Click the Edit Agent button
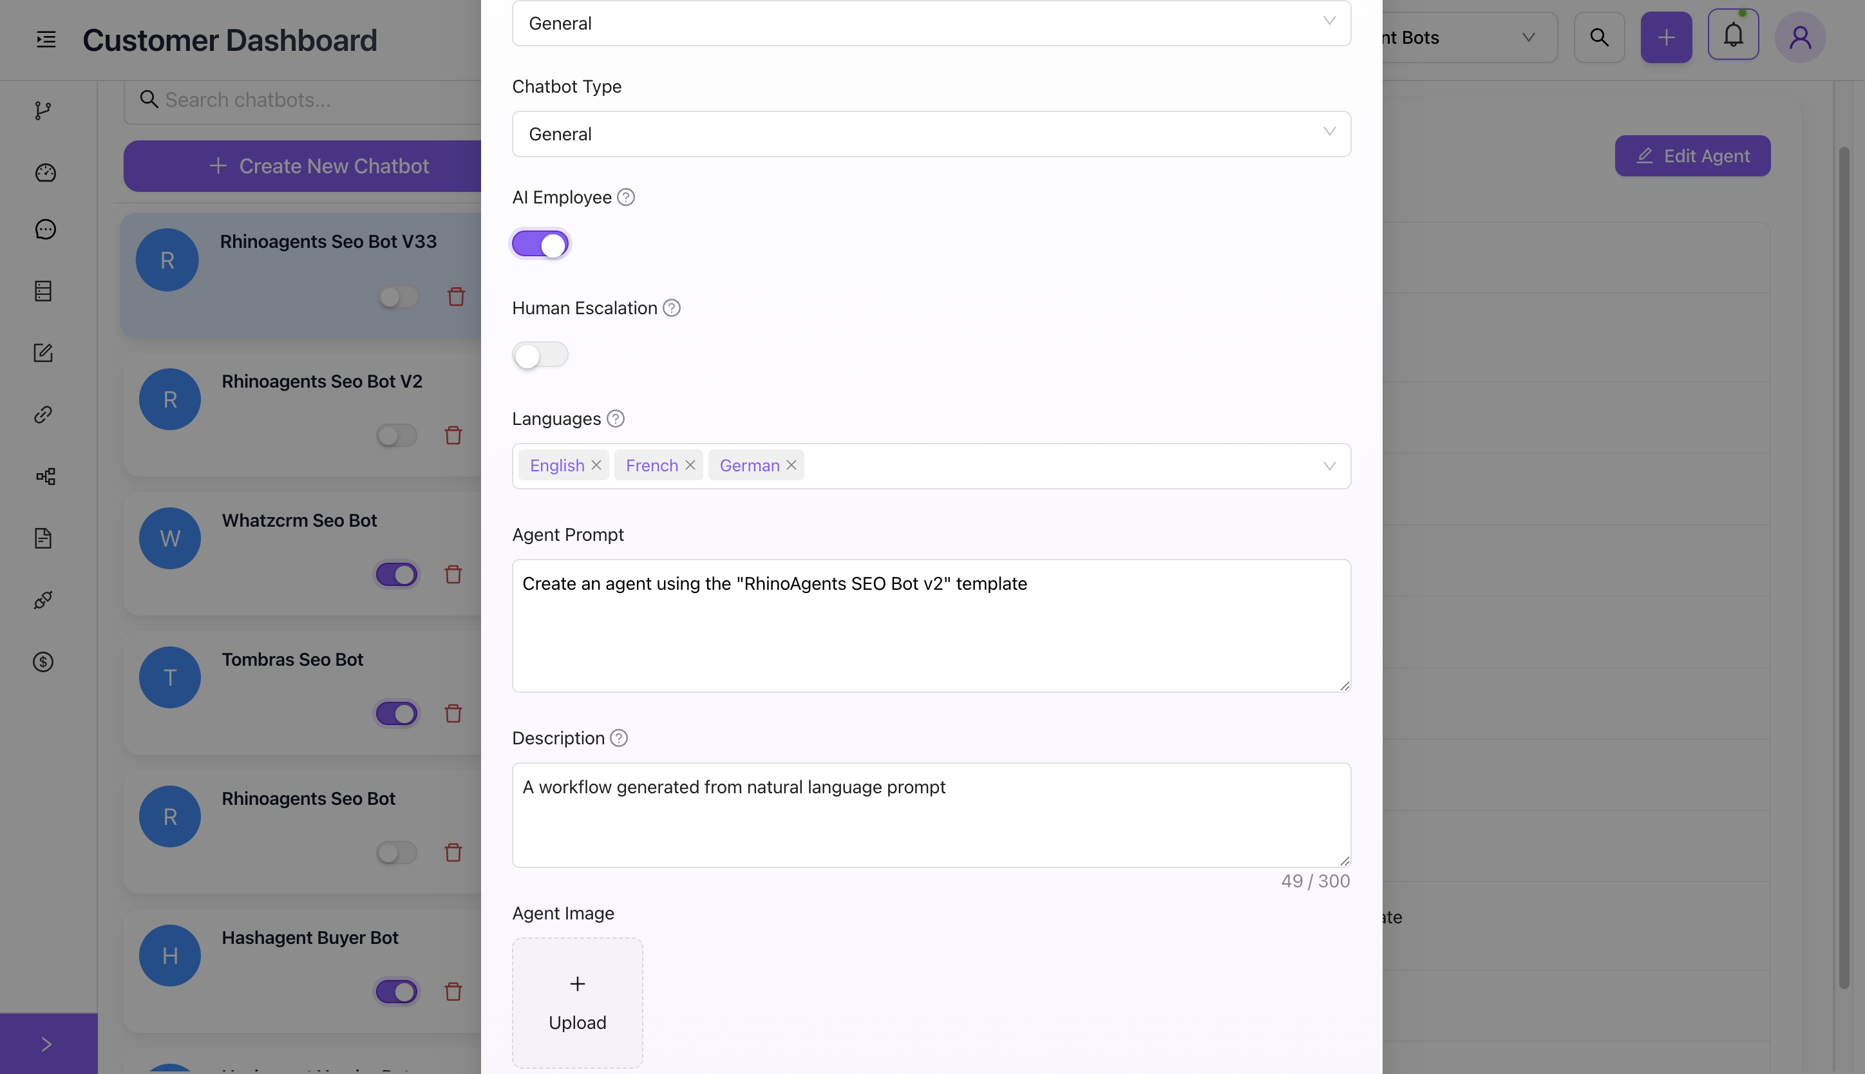 pyautogui.click(x=1692, y=156)
